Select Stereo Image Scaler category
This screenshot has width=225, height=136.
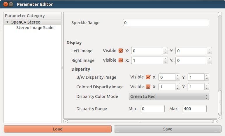[x=36, y=28]
